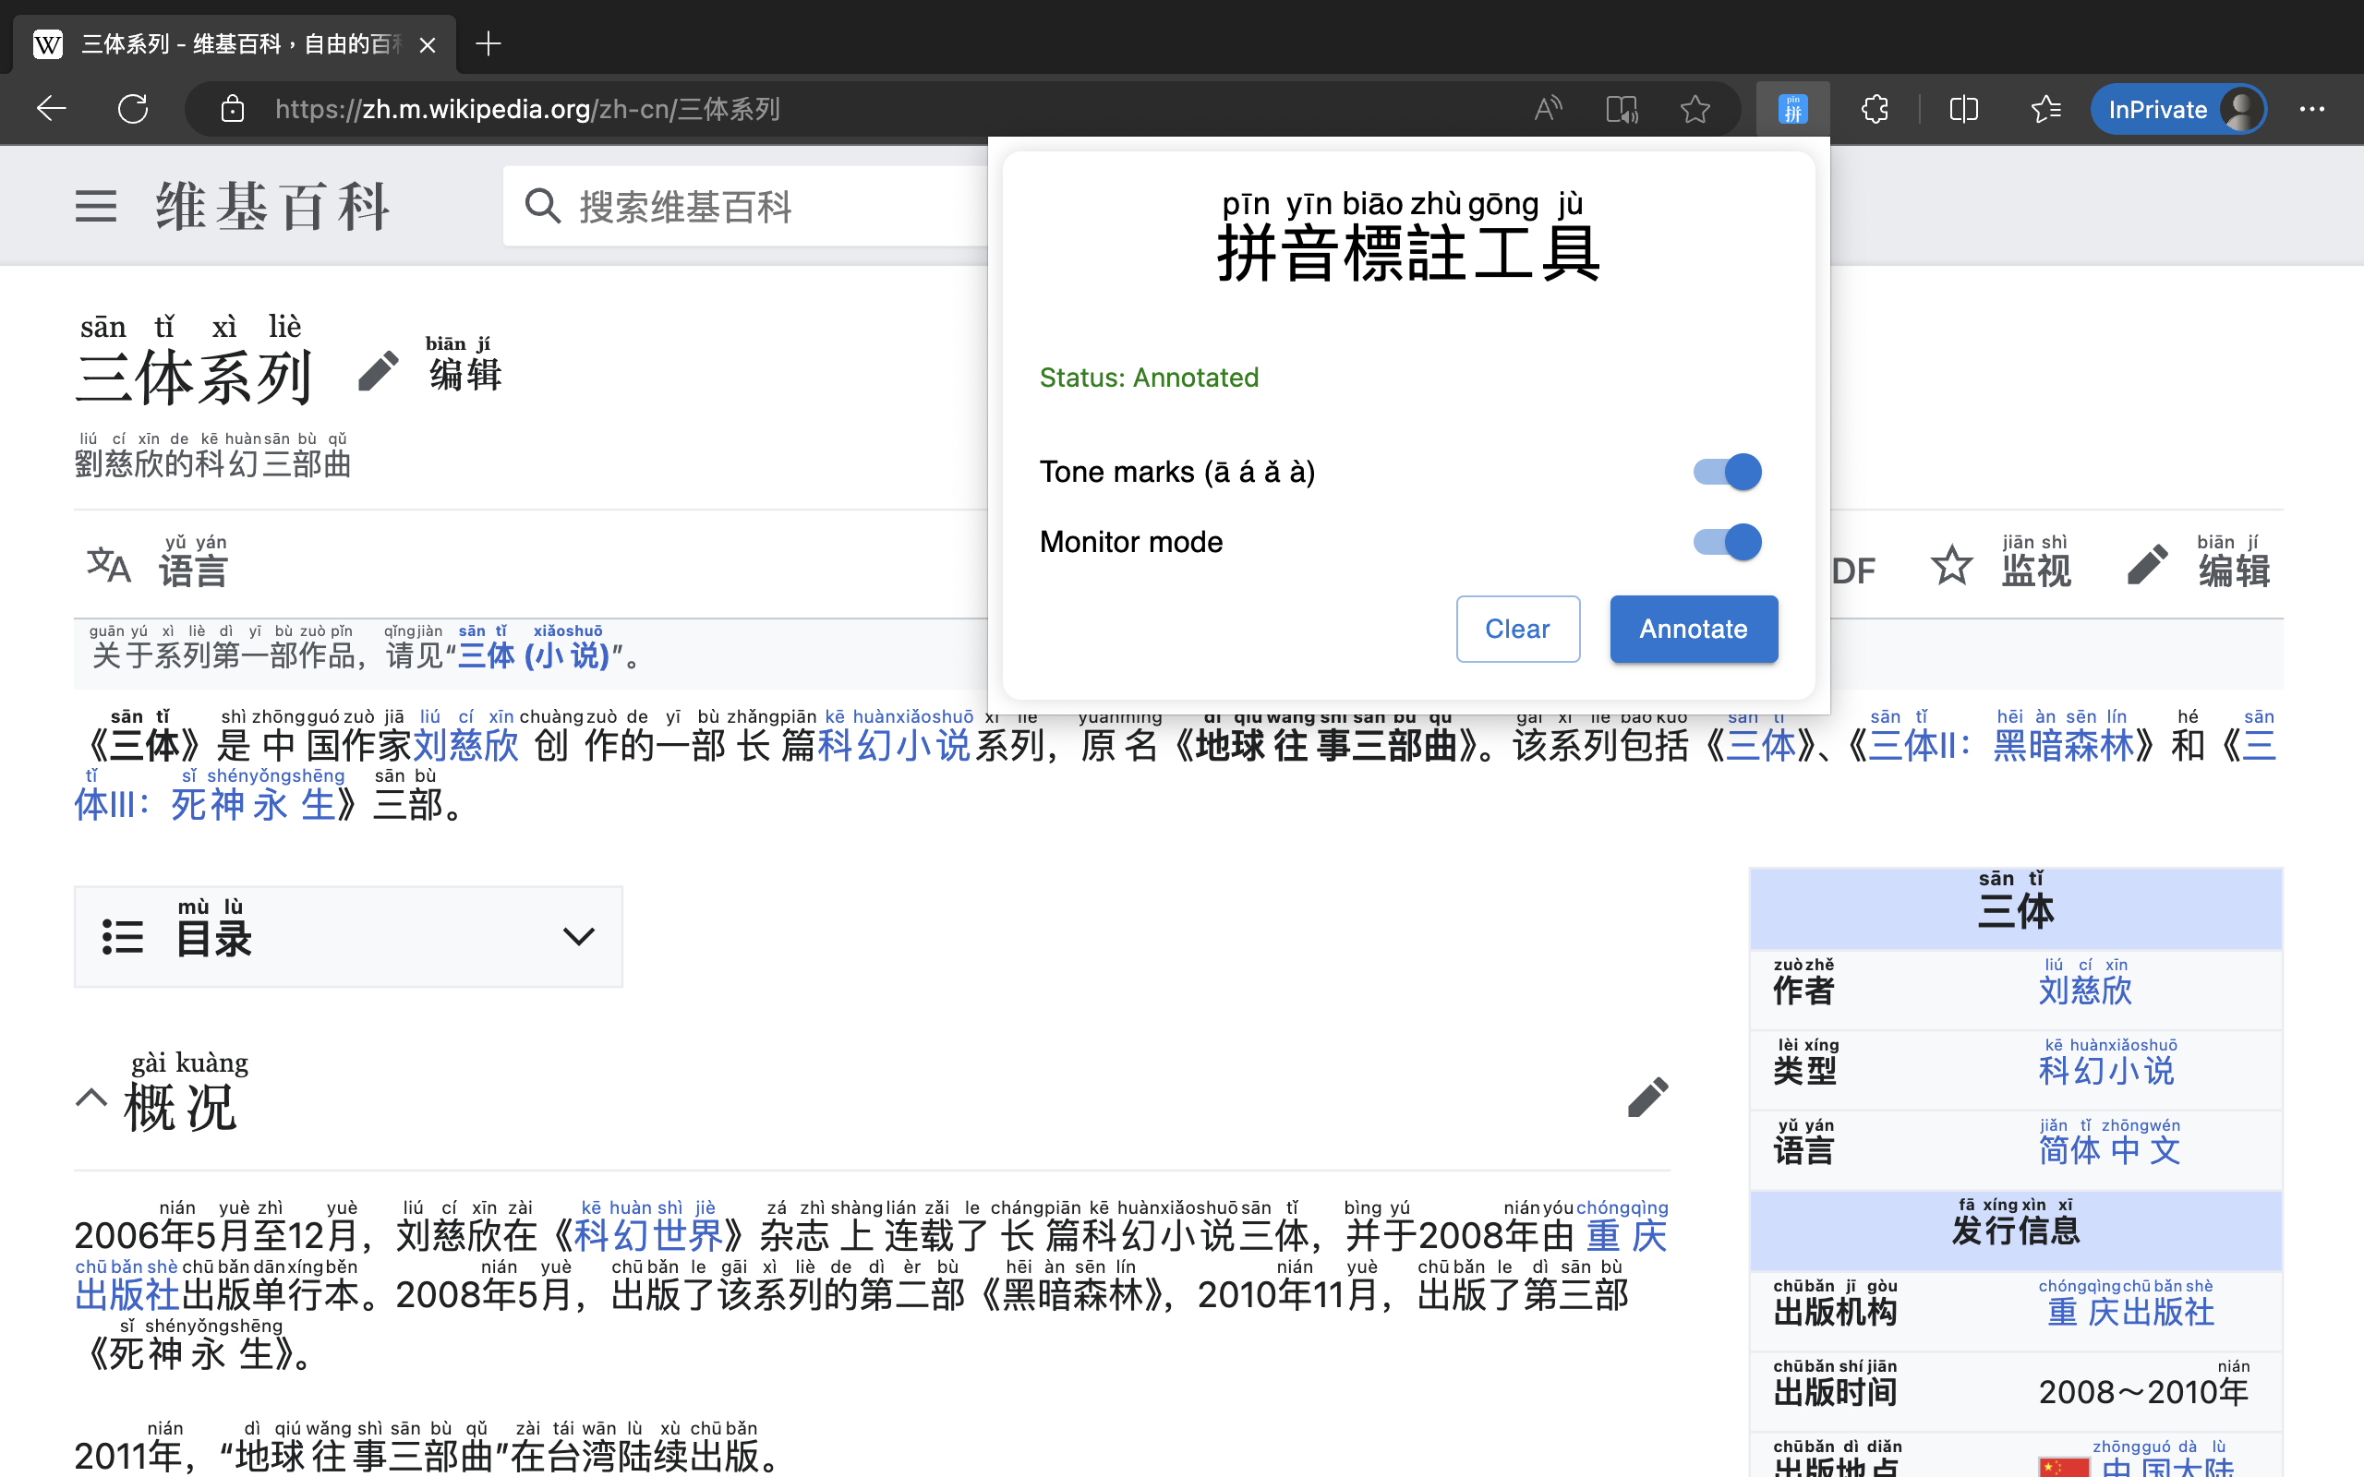
Task: Collapse the 概况 section
Action: [90, 1097]
